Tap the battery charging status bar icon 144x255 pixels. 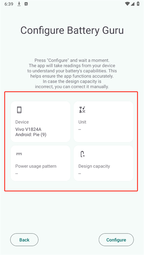point(138,4)
